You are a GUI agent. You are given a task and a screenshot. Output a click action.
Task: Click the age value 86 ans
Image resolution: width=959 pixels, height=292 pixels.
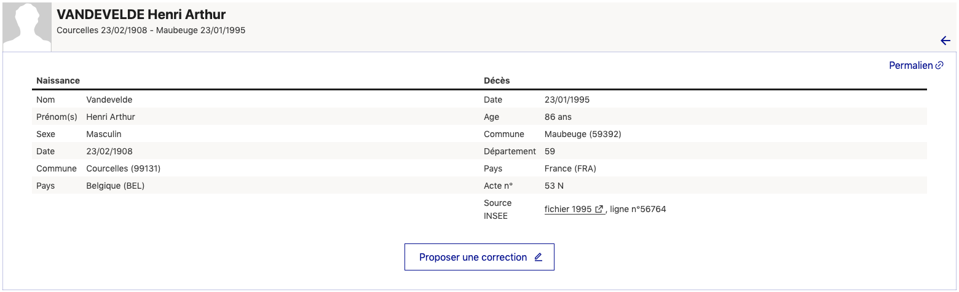[x=558, y=117]
